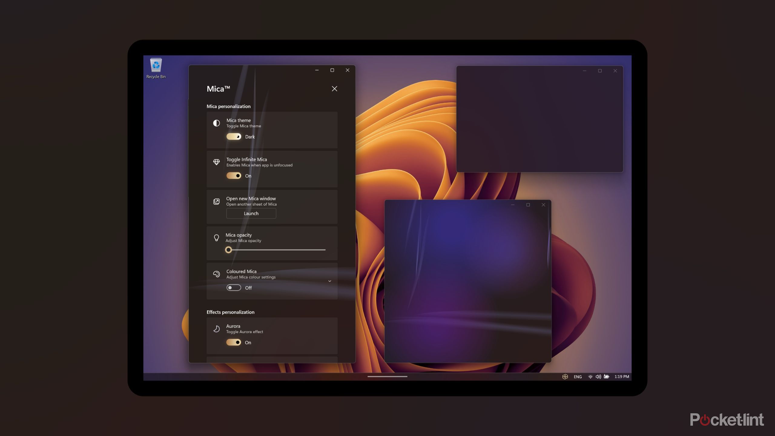Click the 1:19 PM clock
The image size is (775, 436).
coord(622,377)
